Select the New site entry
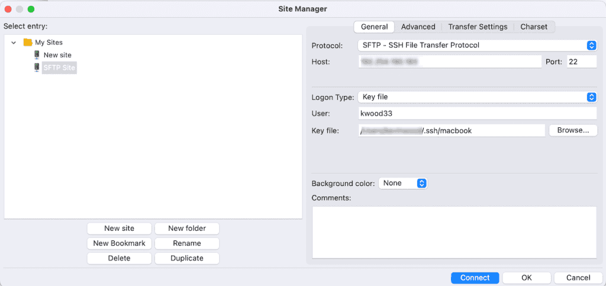The height and width of the screenshot is (286, 606). (x=57, y=55)
